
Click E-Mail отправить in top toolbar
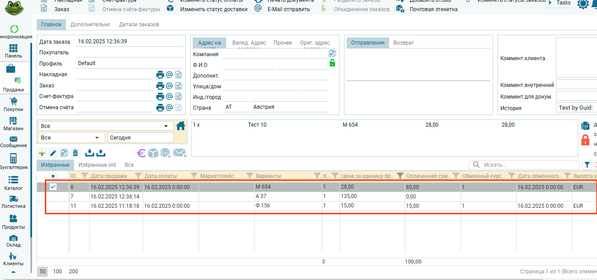[288, 9]
